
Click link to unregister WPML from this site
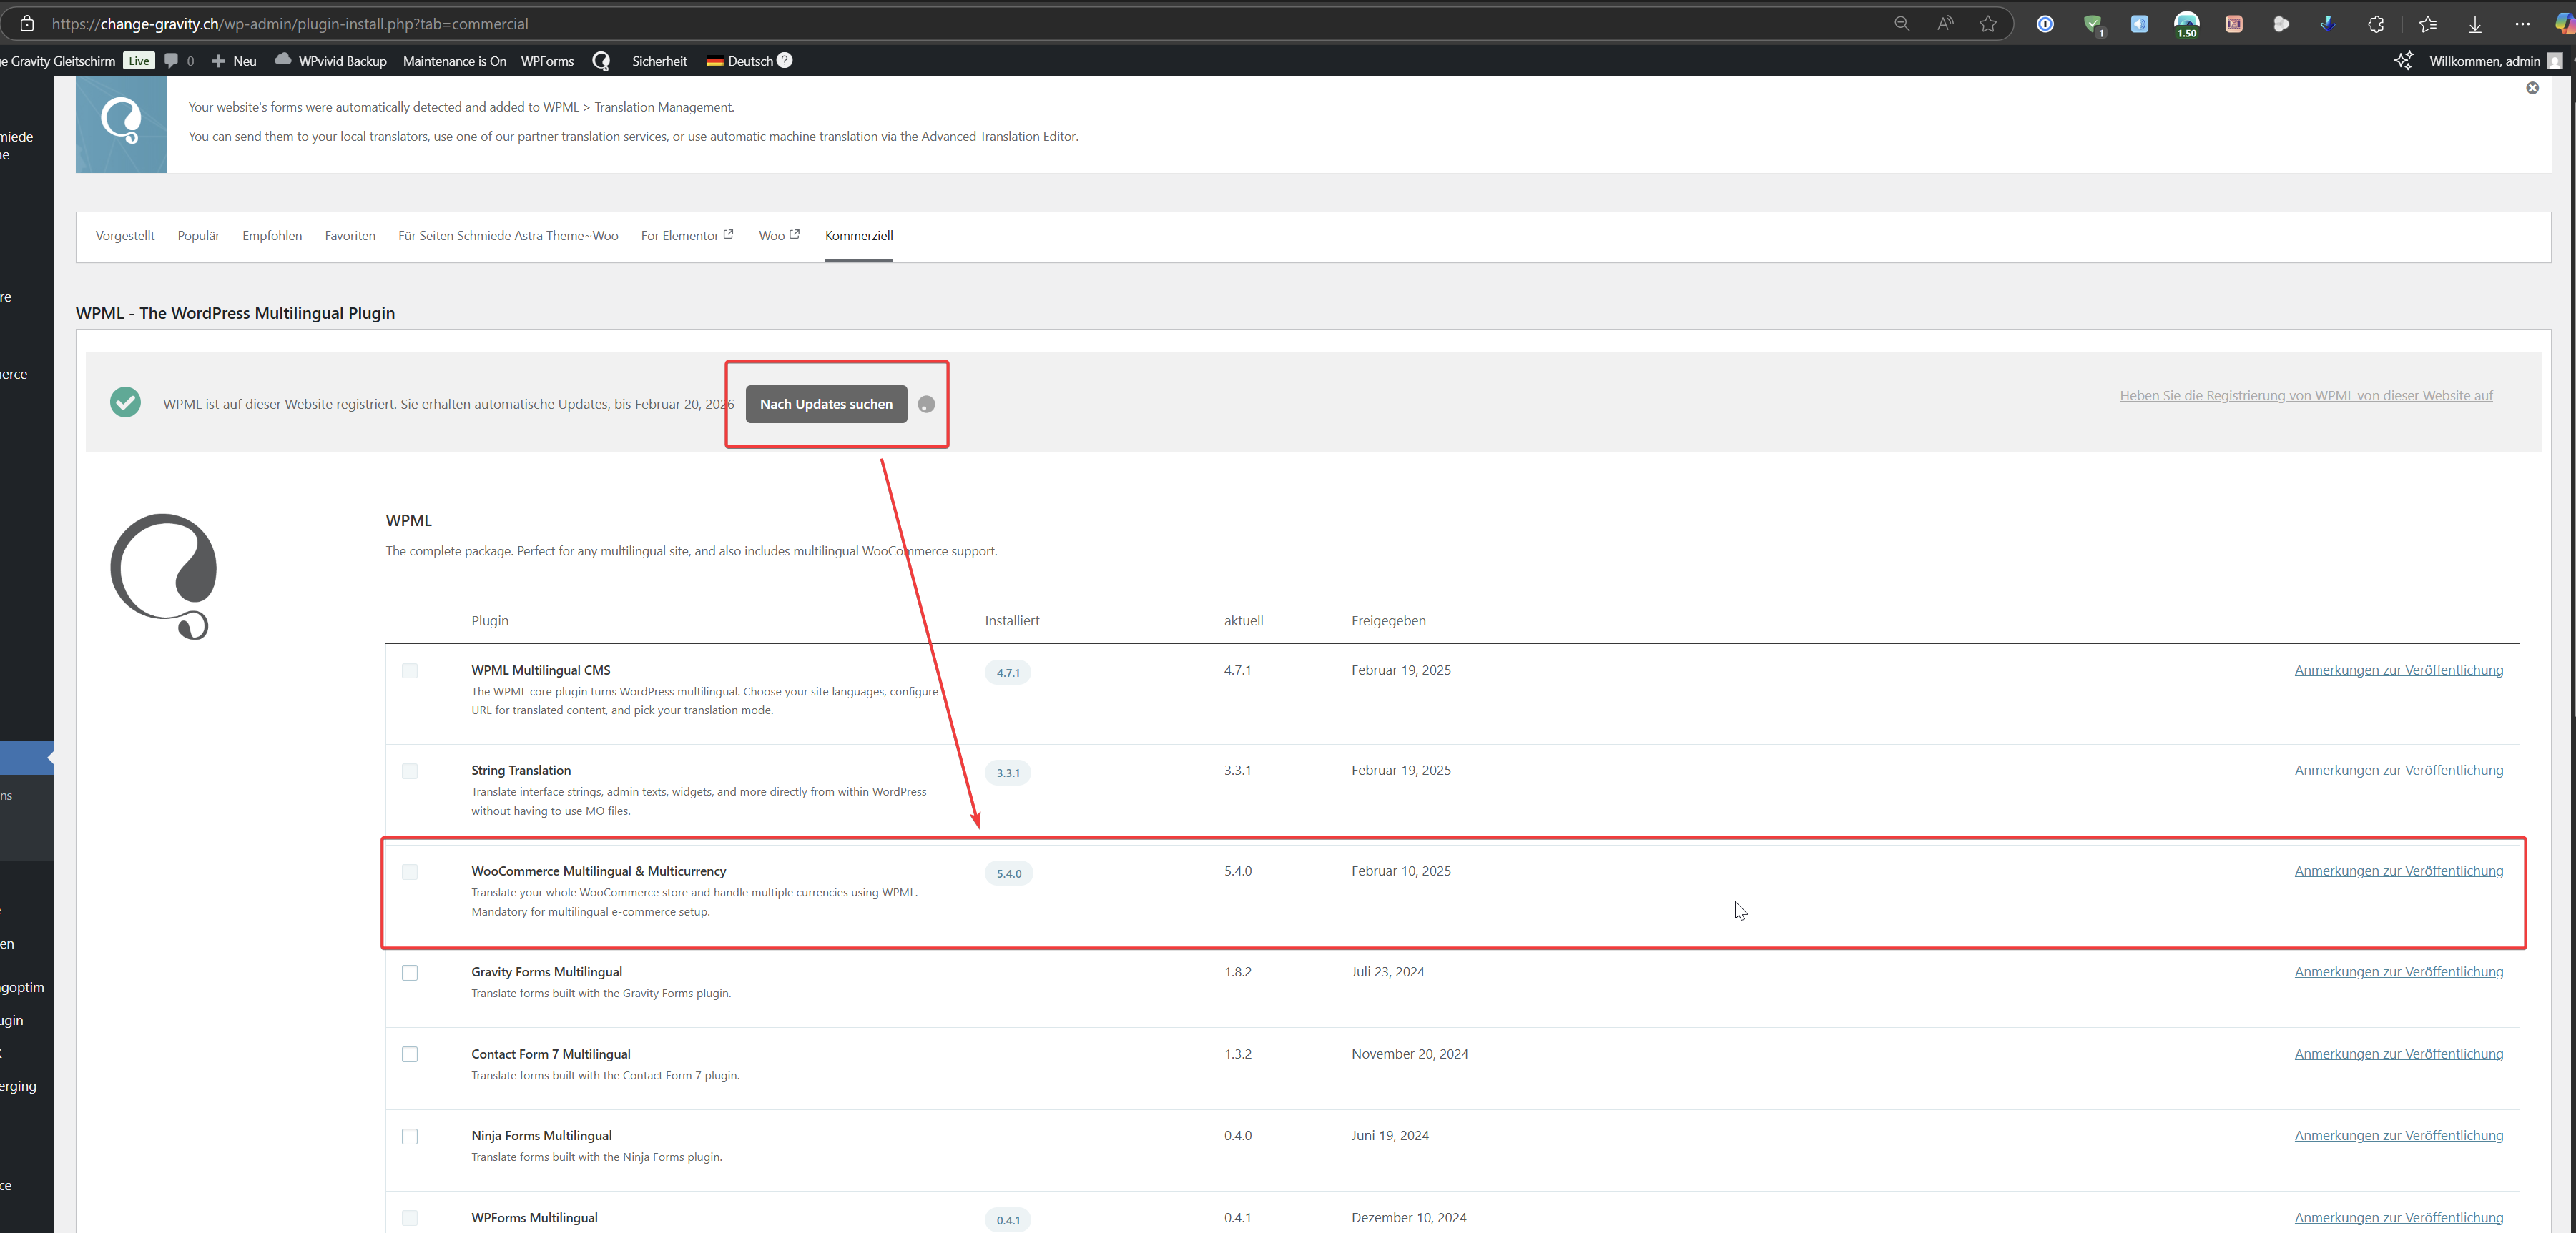tap(2306, 396)
